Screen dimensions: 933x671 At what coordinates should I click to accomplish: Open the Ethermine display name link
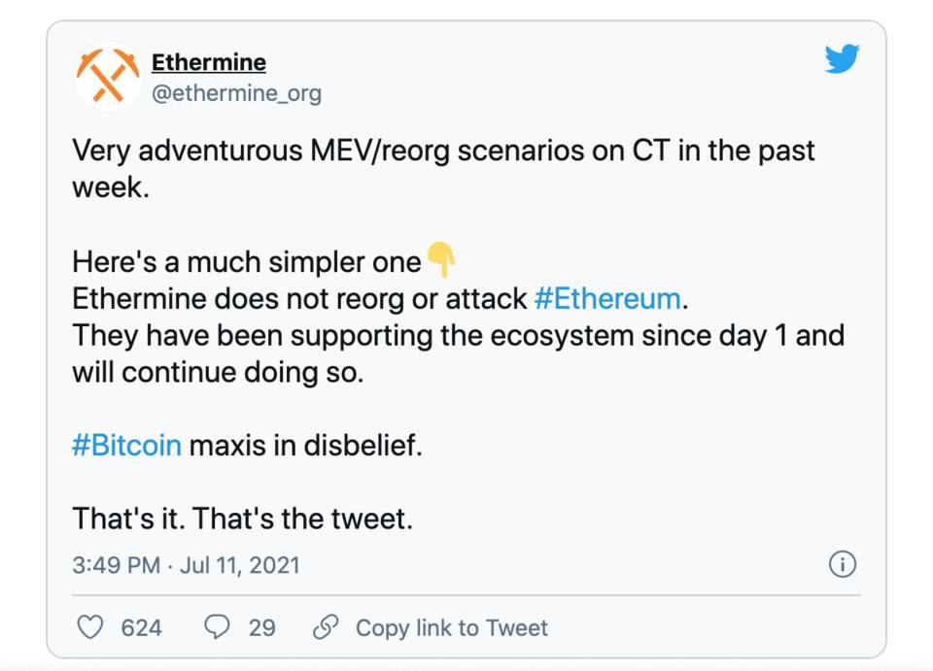[209, 62]
